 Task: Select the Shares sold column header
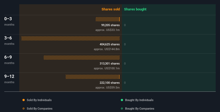point(111,9)
